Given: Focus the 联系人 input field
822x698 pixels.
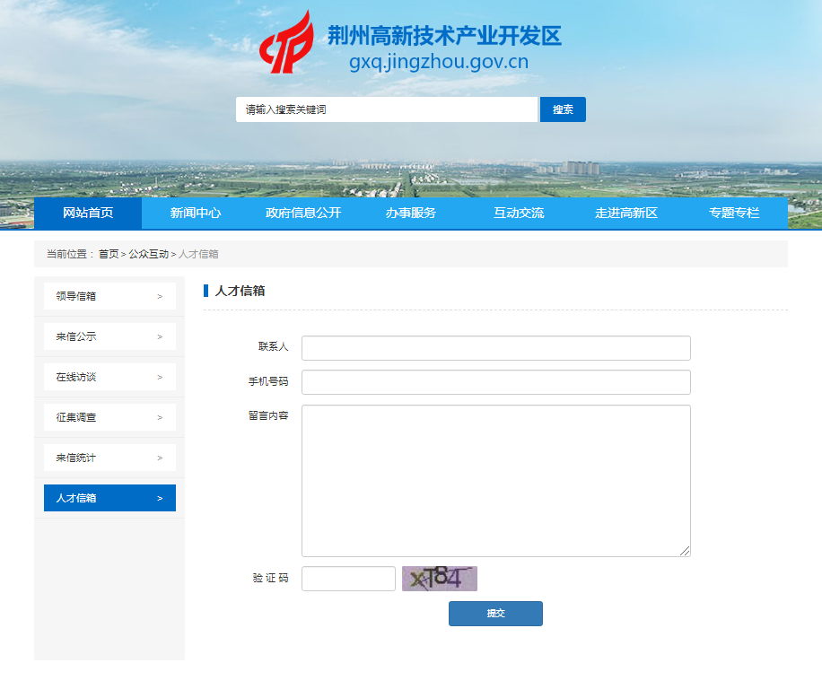Looking at the screenshot, I should (x=496, y=348).
